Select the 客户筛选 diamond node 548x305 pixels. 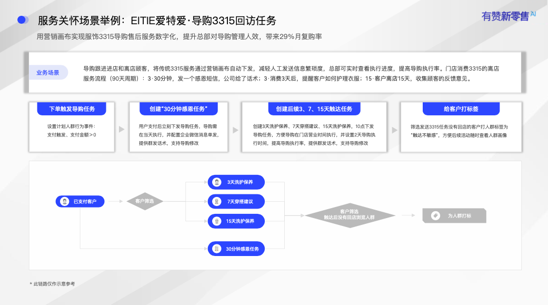[145, 201]
